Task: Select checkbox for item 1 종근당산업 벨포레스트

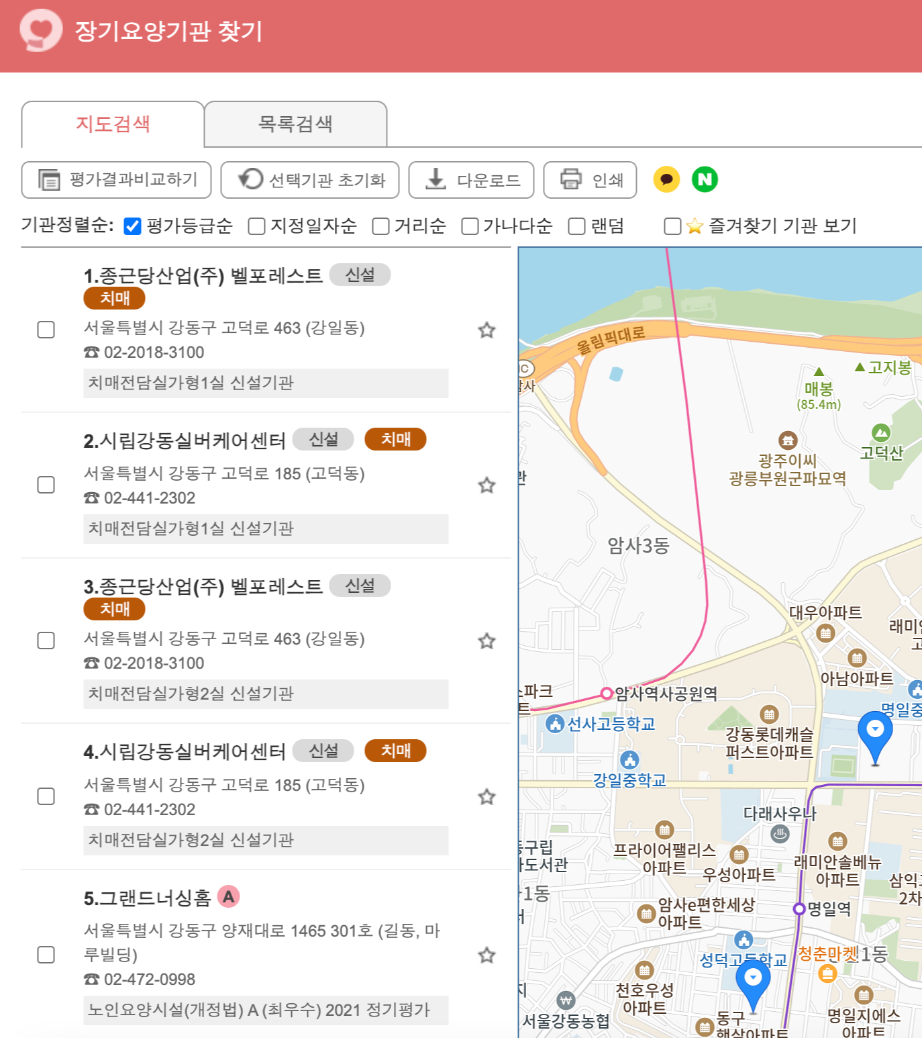Action: click(x=46, y=330)
